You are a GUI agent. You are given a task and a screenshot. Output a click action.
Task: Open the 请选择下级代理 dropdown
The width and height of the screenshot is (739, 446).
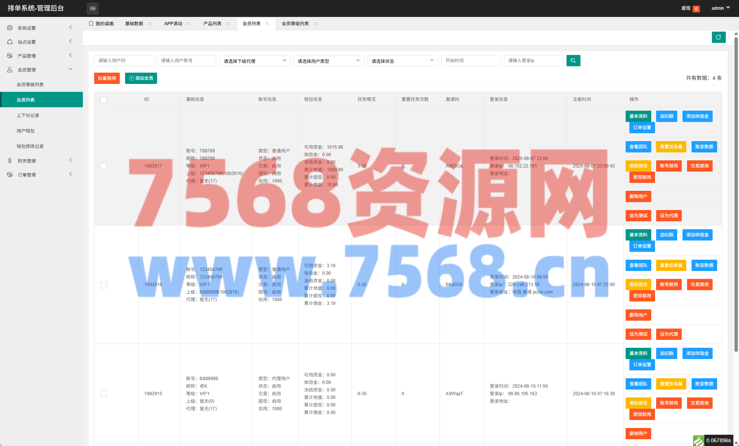[x=255, y=61]
